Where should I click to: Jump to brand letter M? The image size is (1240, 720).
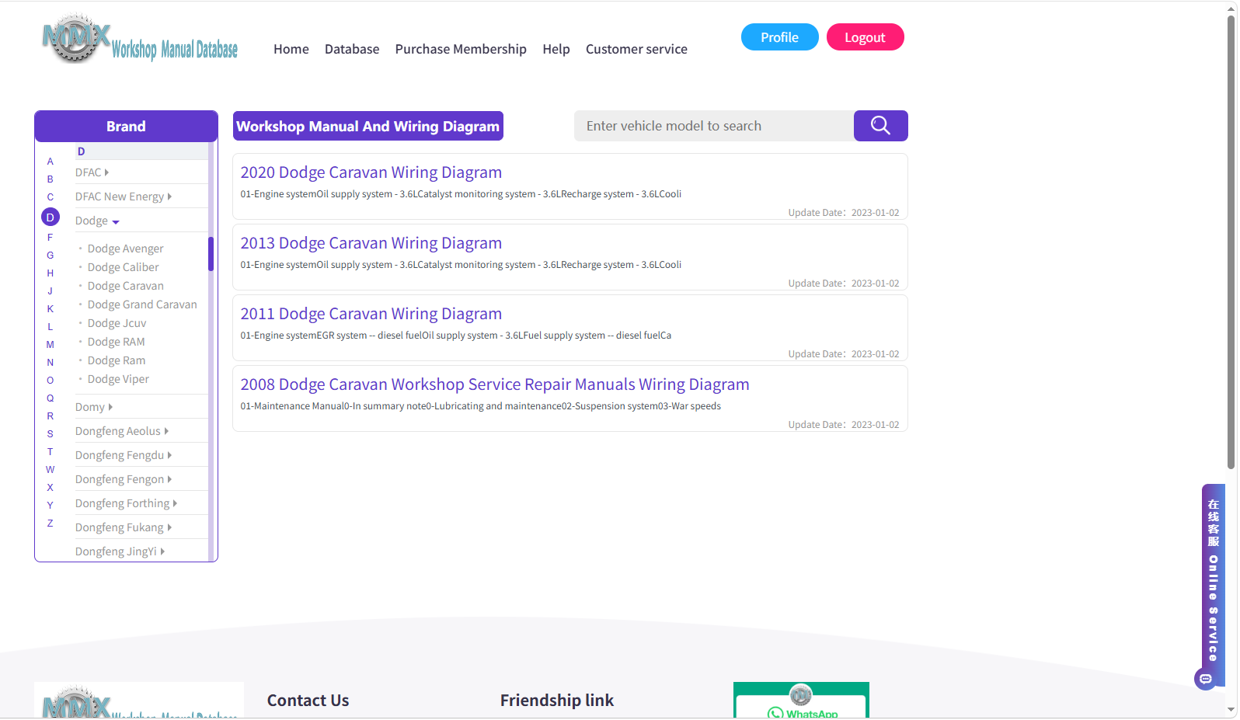coord(51,345)
